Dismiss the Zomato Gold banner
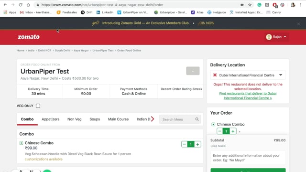 click(x=298, y=24)
